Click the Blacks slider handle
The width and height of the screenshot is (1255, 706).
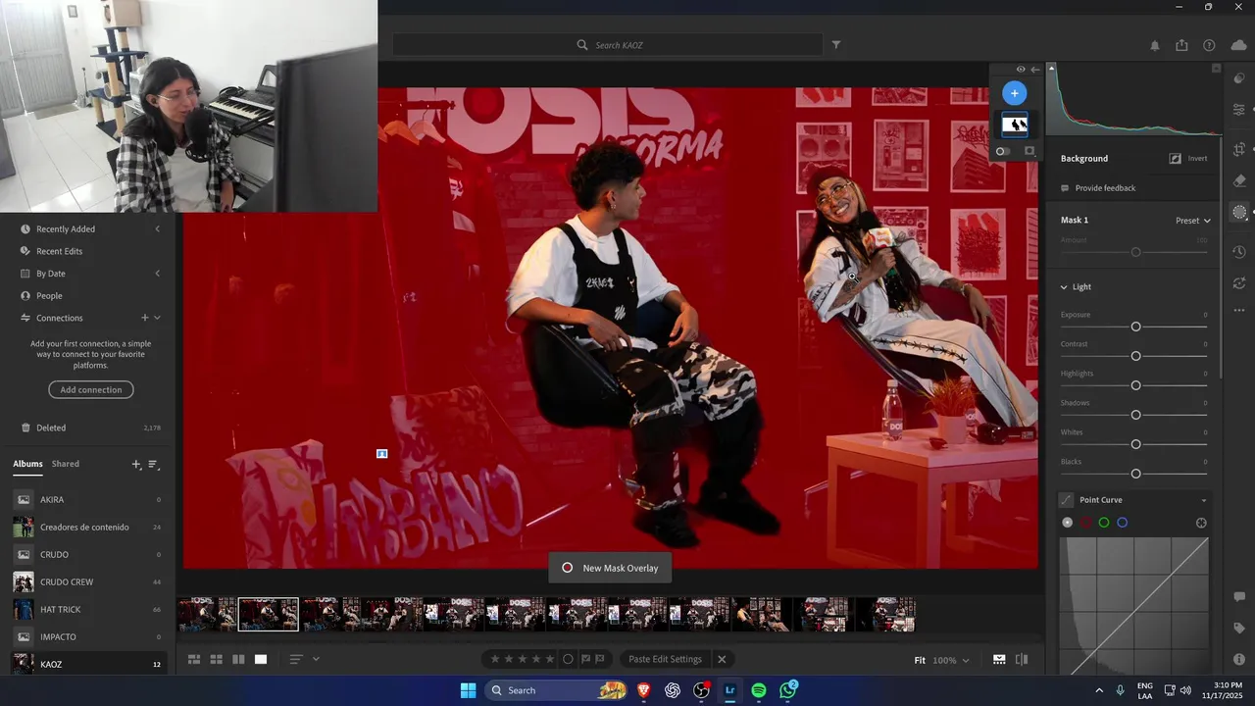pos(1135,474)
